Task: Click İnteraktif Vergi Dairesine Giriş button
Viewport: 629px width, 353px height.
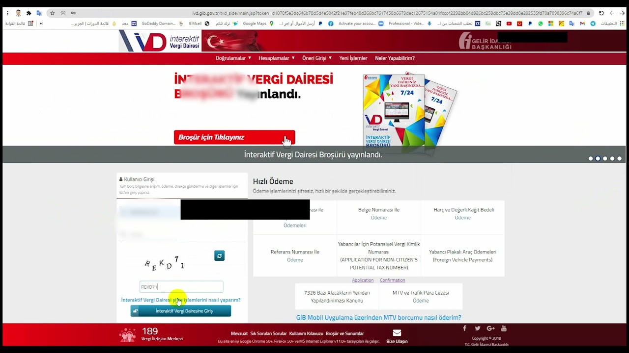Action: [180, 311]
